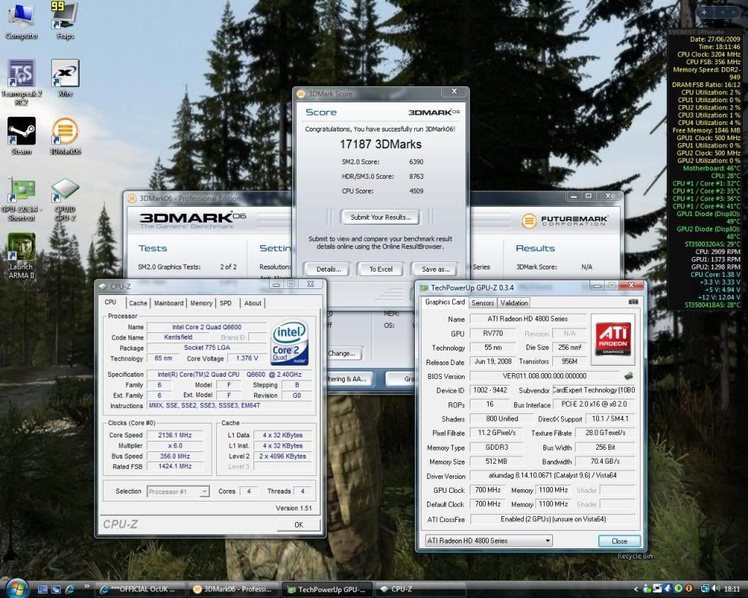Open the network icon in system tray

(705, 589)
